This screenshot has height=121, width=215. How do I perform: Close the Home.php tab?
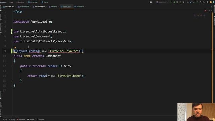point(72,7)
